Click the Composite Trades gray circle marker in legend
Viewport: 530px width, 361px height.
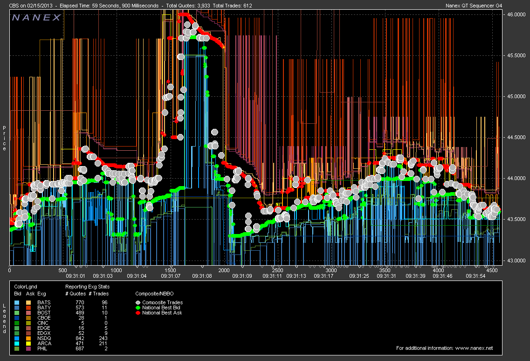138,303
